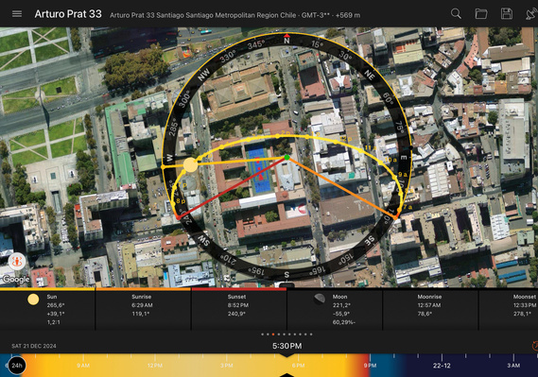Screen dimensions: 538x377
Task: Open the Moon position panel
Action: point(335,310)
